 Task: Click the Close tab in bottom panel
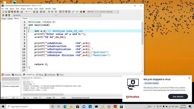click(x=60, y=75)
